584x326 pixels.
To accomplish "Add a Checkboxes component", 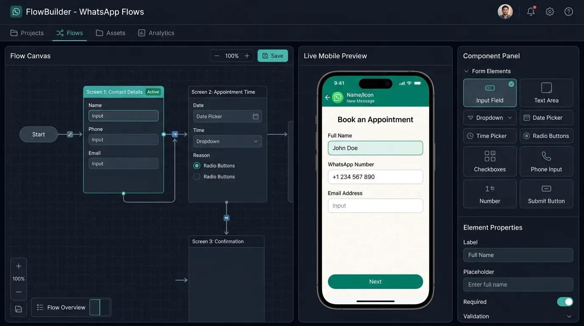I will (x=490, y=161).
